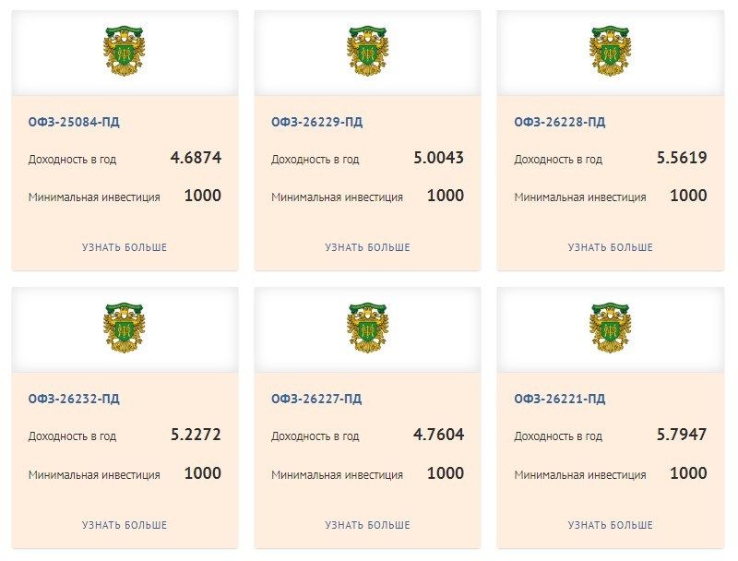Click the coat of arms above ОФЗ-26229-ПД

point(367,50)
